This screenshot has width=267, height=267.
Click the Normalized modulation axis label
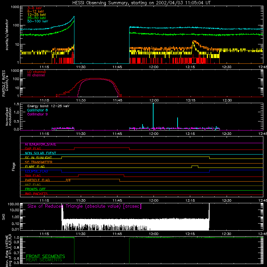pos(9,116)
